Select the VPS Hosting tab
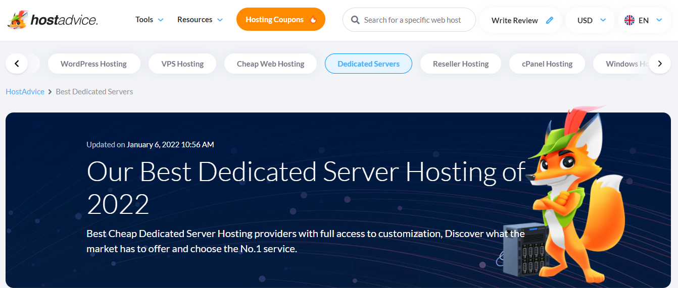Viewport: 678px width, 288px height. (182, 64)
